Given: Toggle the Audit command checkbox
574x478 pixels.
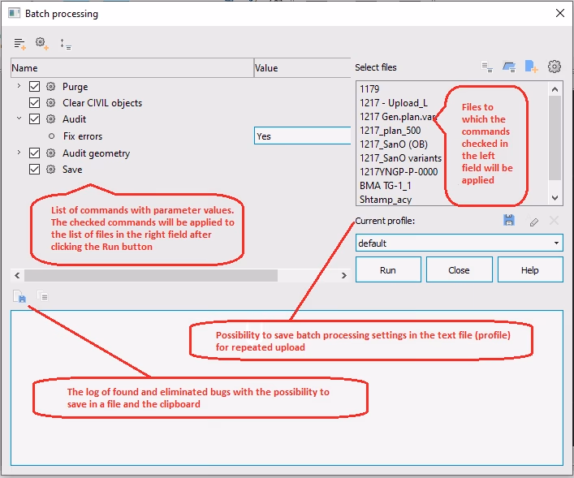Looking at the screenshot, I should pos(34,119).
